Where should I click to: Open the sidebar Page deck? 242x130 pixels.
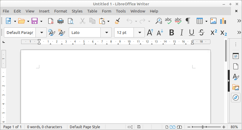click(x=236, y=66)
